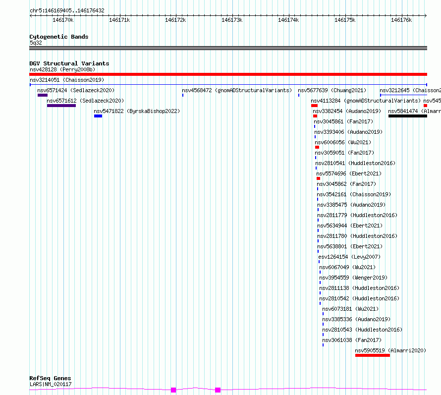Open nsv3385475 (Audano2019) label
The image size is (441, 395).
tap(351, 205)
